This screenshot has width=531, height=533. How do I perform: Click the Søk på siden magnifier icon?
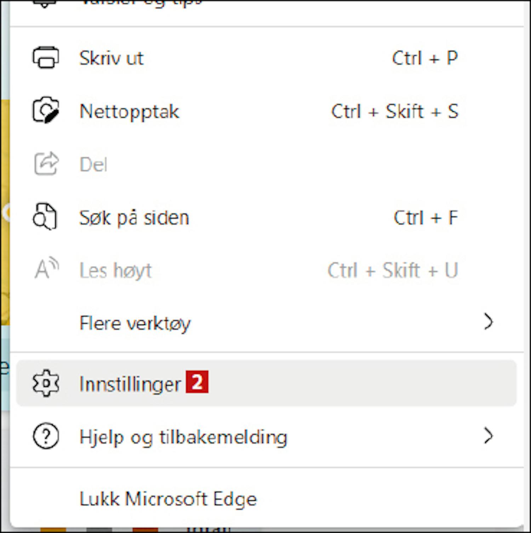coord(45,217)
